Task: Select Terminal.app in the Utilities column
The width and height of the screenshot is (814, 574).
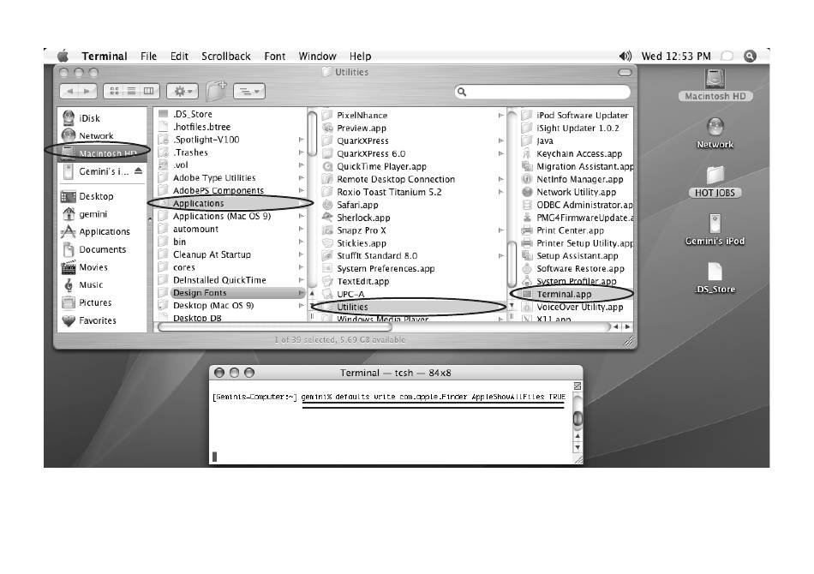Action: [577, 294]
